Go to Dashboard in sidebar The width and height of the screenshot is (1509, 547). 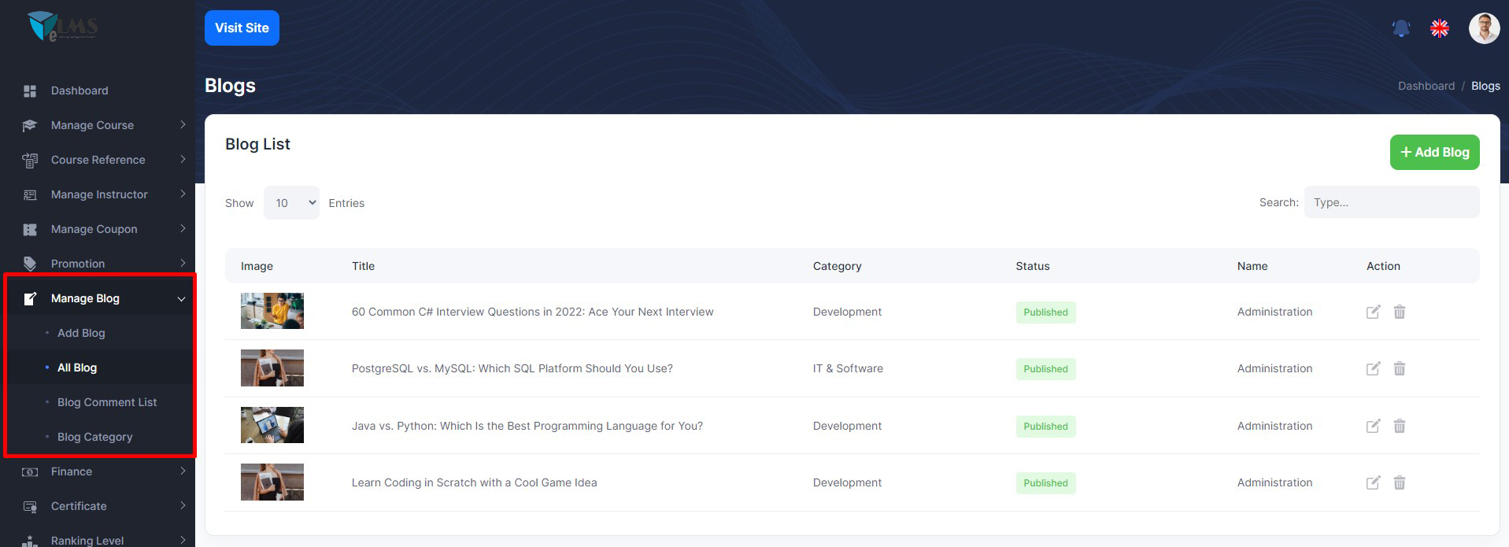point(80,91)
